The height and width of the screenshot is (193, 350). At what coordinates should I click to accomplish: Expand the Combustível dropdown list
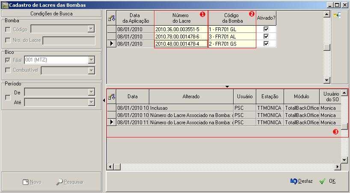[91, 70]
